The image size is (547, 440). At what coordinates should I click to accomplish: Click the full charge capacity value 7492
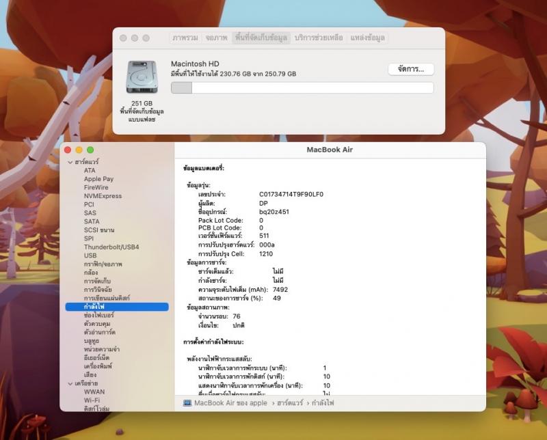pyautogui.click(x=280, y=290)
